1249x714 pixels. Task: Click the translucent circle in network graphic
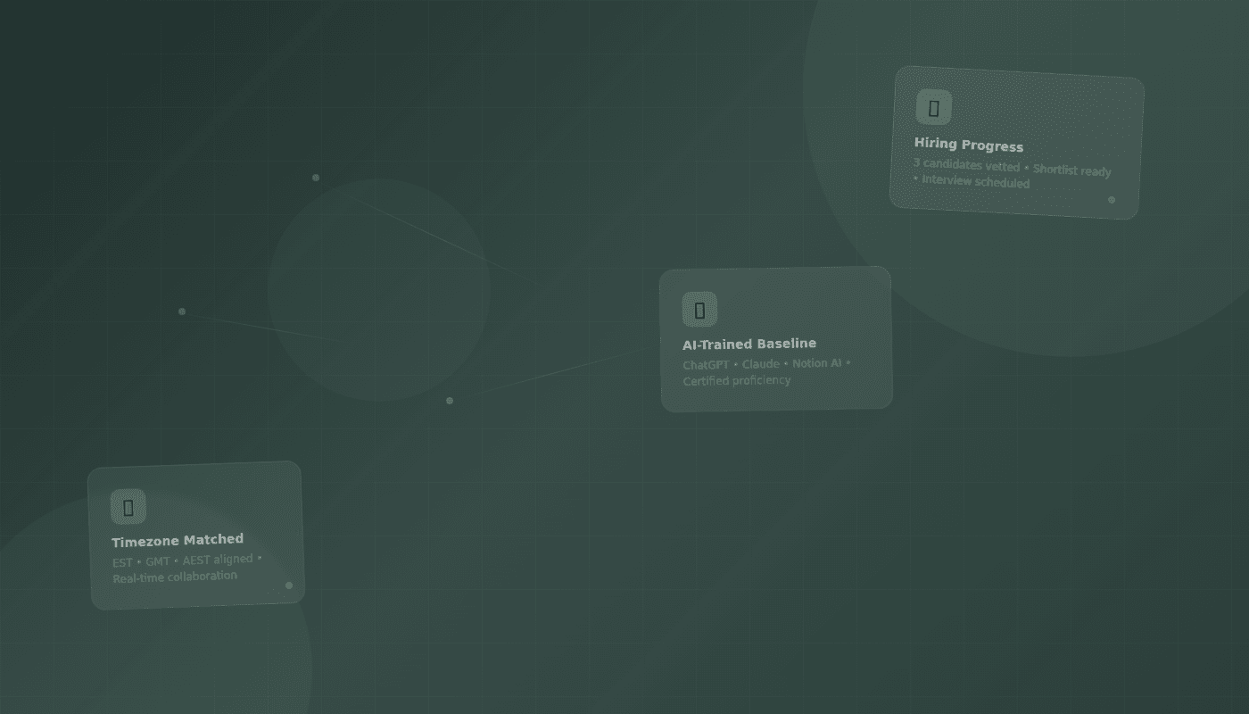(378, 290)
